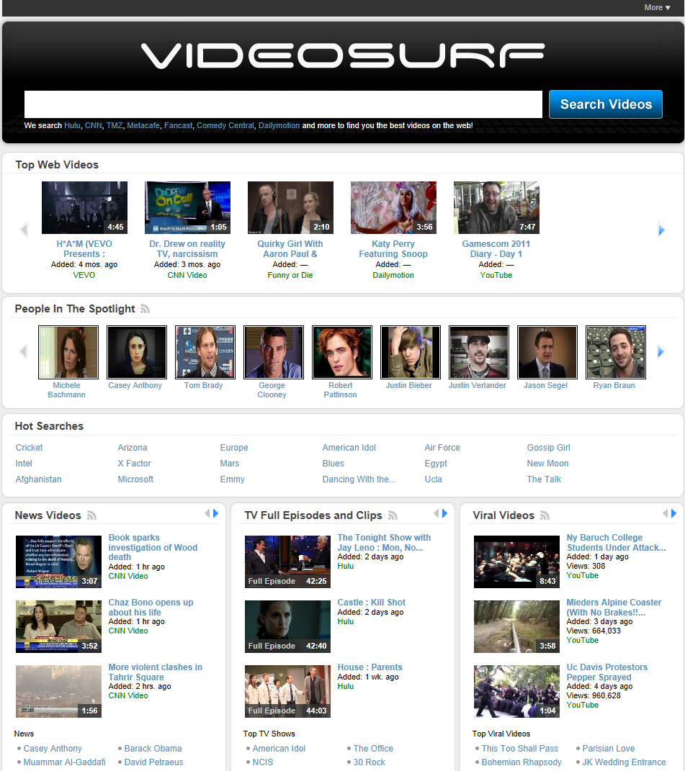Search hot topic Afghanistan

click(38, 479)
